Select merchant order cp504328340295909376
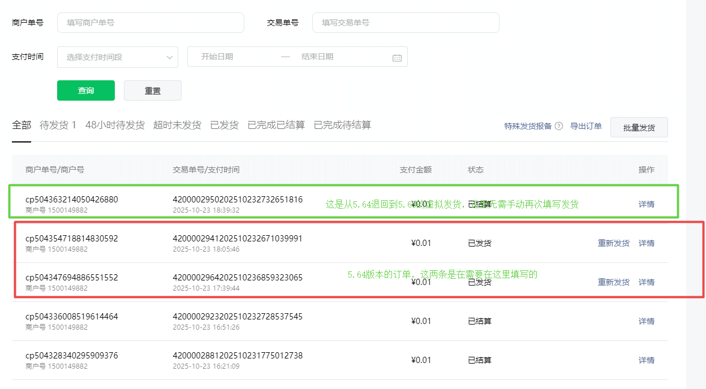 click(72, 356)
